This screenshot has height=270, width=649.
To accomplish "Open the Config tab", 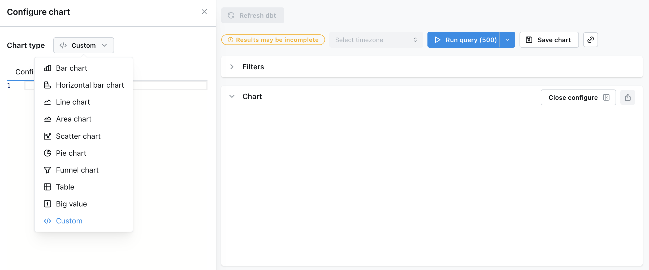I will pyautogui.click(x=25, y=72).
